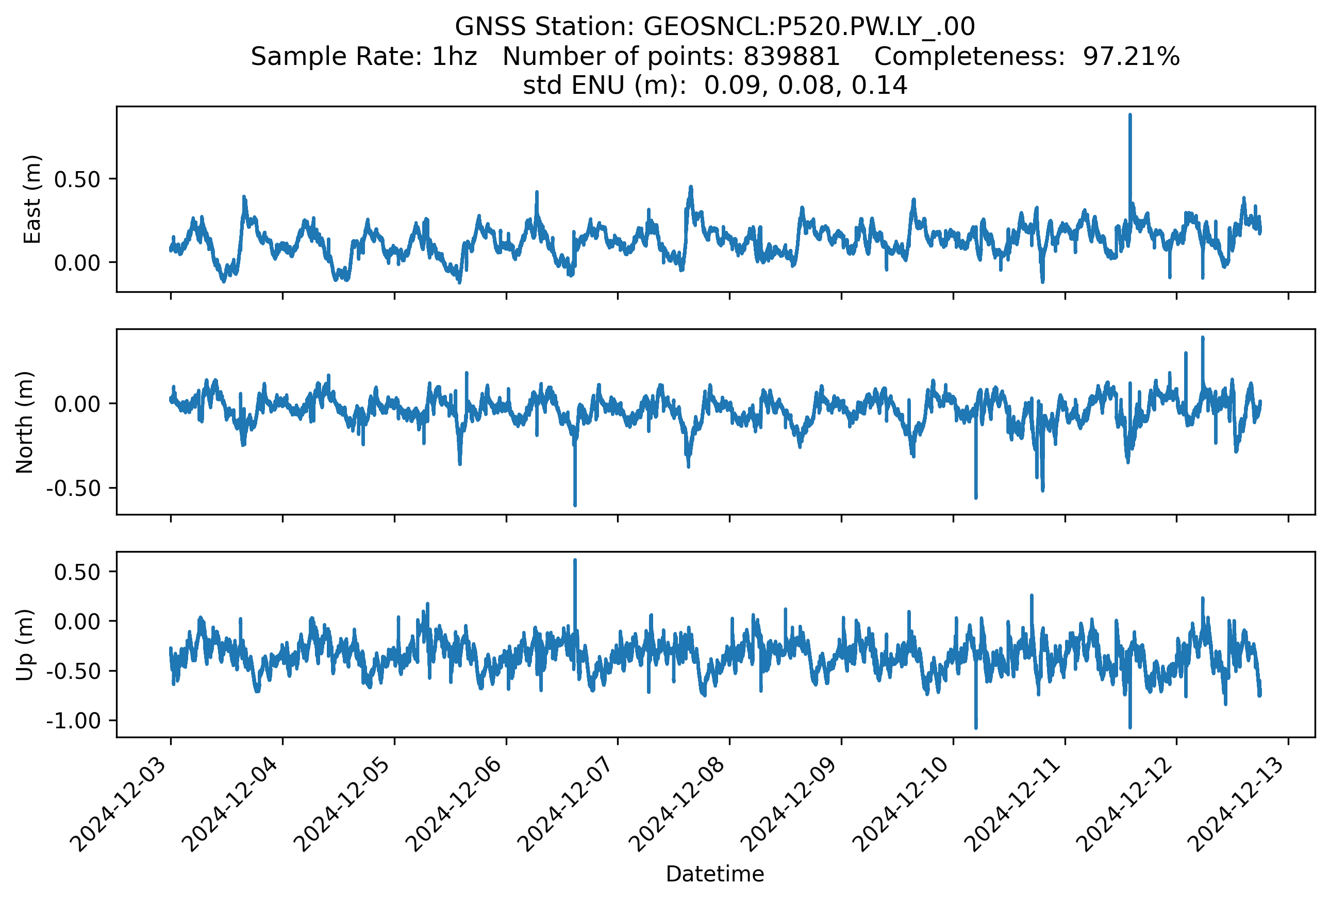Click the 0.00 tick on Up axis
This screenshot has width=1330, height=901.
77,622
